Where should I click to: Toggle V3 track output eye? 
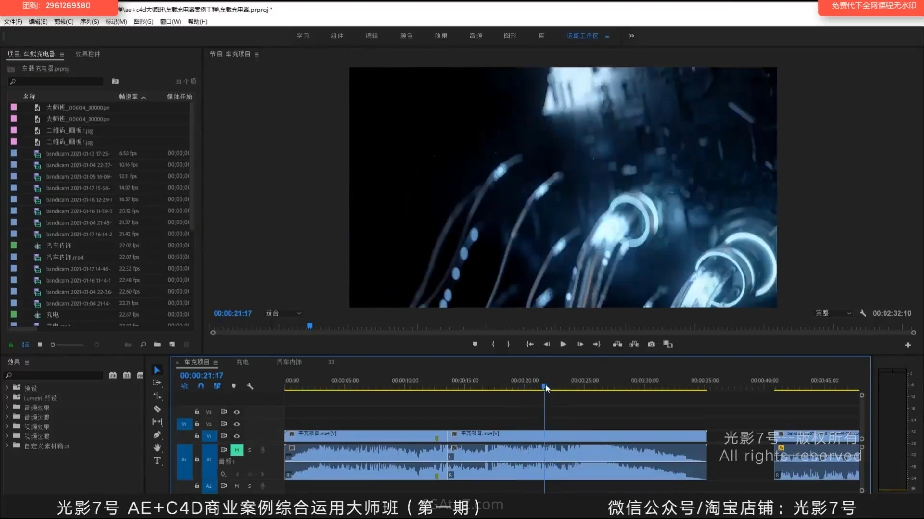pyautogui.click(x=237, y=412)
